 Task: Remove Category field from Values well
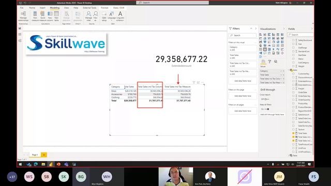point(283,71)
